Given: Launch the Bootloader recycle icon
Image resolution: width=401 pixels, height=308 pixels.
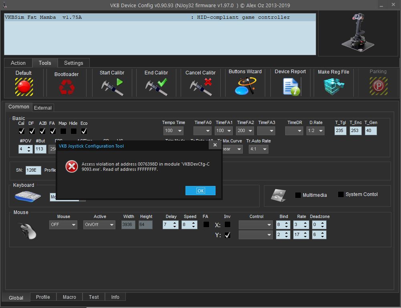Looking at the screenshot, I should click(x=67, y=87).
